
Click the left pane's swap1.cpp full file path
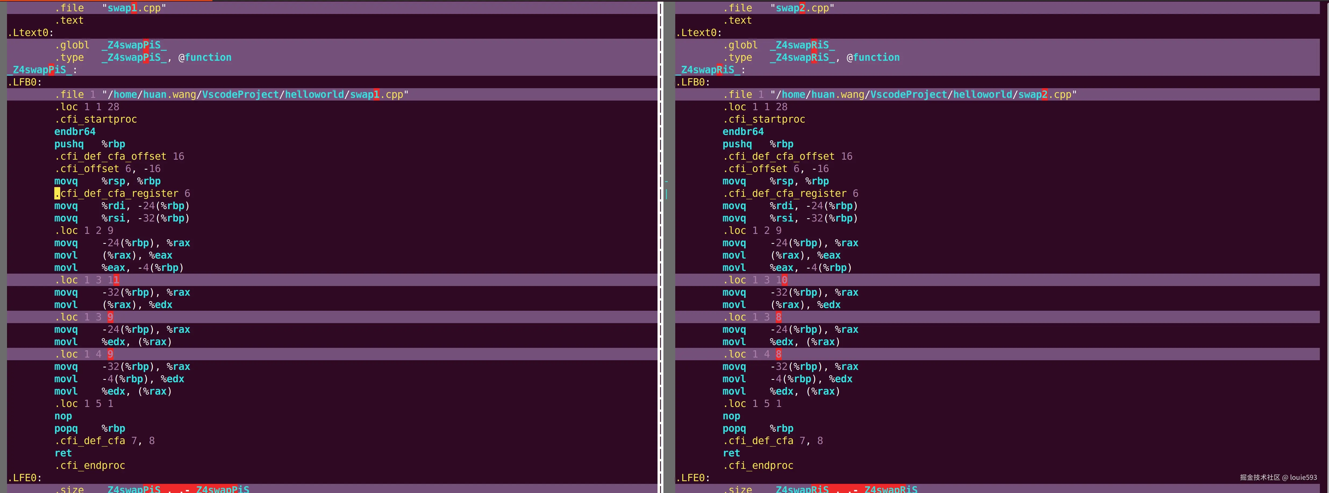[x=255, y=94]
